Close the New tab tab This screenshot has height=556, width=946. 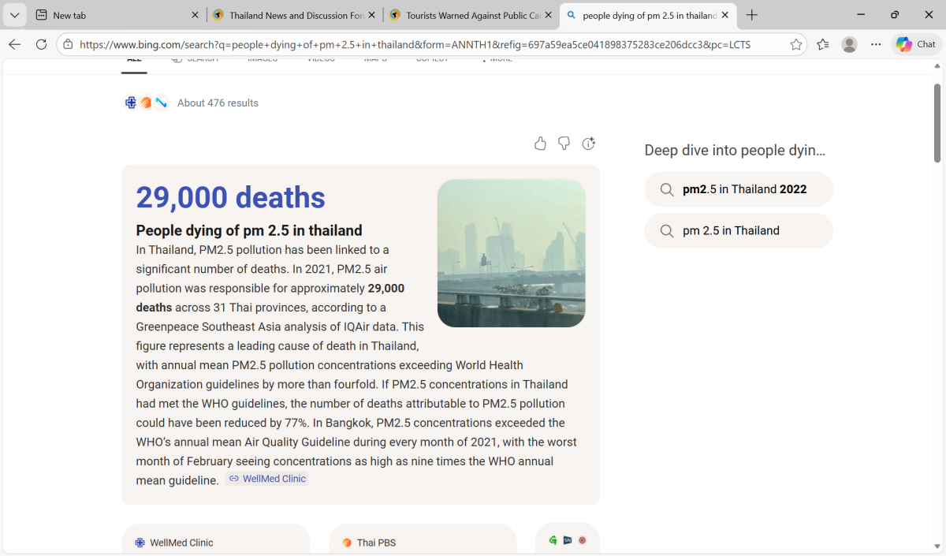click(x=196, y=15)
